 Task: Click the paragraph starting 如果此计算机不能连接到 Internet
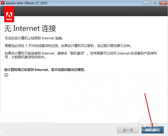(81, 55)
